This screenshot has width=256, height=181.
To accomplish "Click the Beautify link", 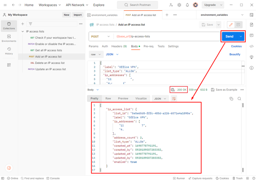I will (235, 54).
